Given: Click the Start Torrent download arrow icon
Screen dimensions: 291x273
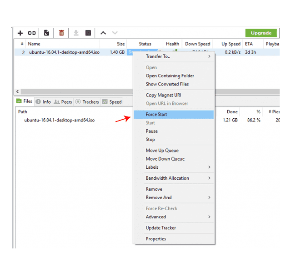Looking at the screenshot, I should pyautogui.click(x=76, y=33).
